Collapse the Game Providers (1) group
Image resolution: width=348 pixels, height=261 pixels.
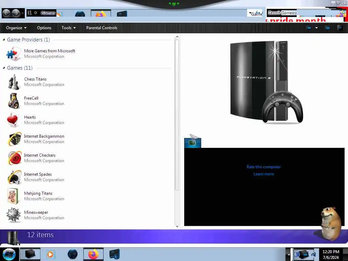coord(4,40)
